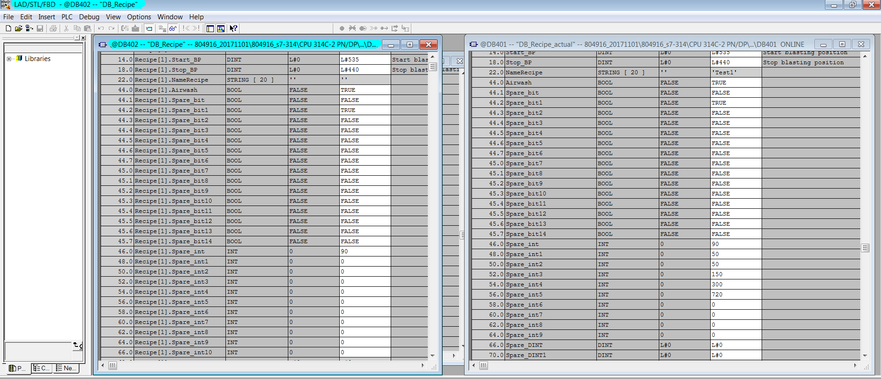This screenshot has height=379, width=881.
Task: Toggle the overviews pane toolbar button
Action: [210, 28]
